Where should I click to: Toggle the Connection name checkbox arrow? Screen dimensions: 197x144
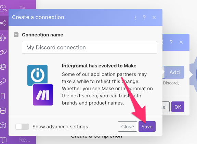(x=16, y=35)
